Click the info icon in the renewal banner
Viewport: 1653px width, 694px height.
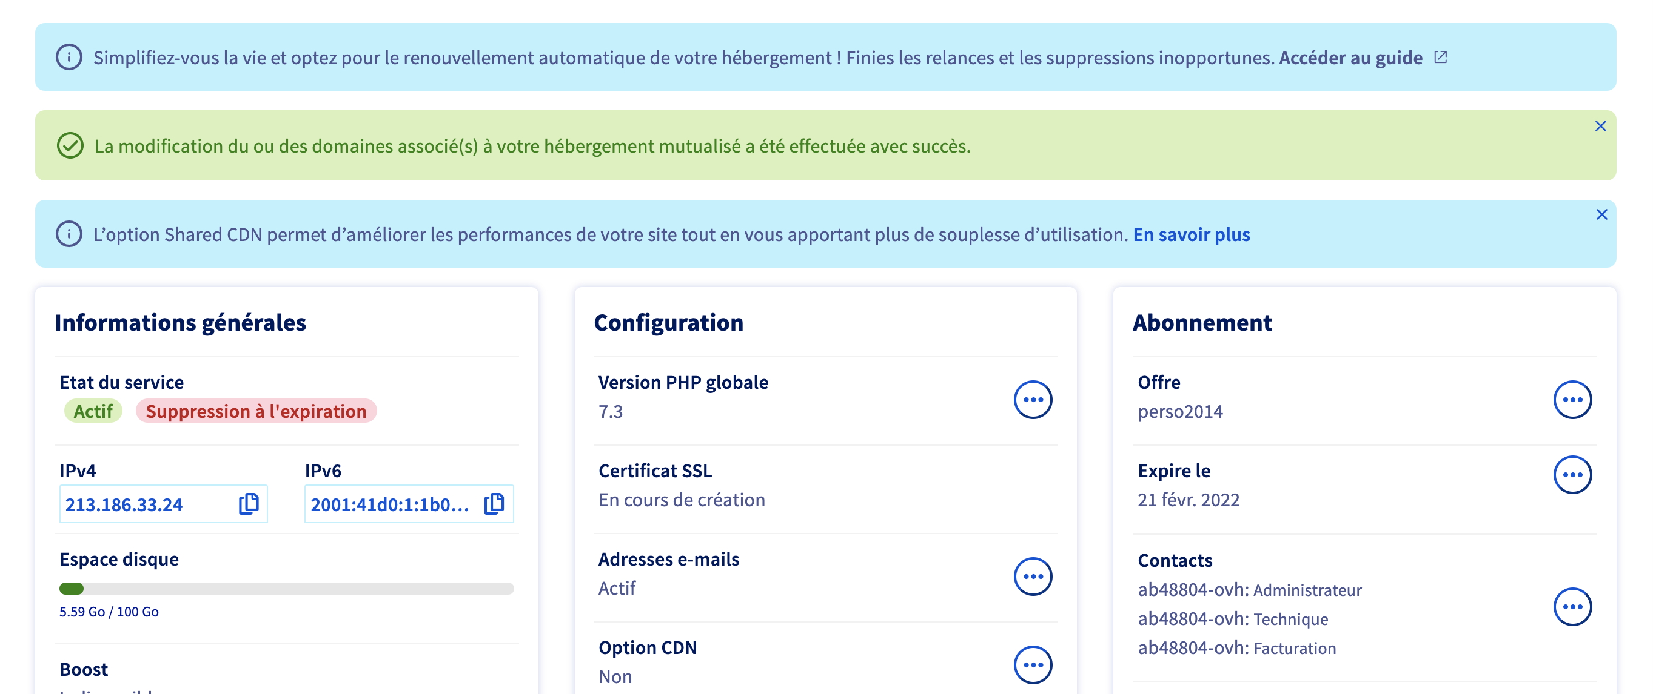(69, 57)
